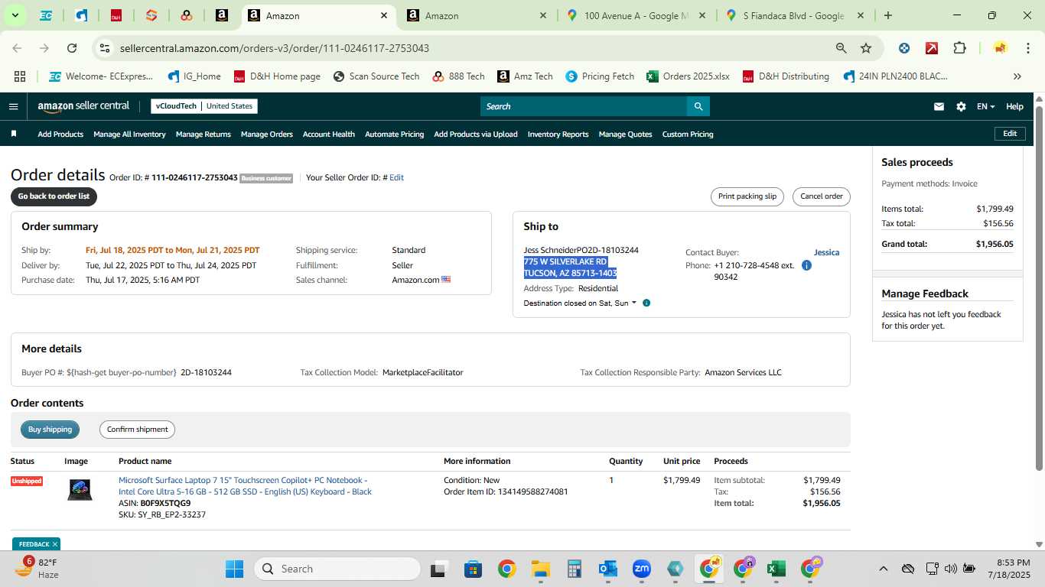Open the vCloudTech United States account switcher

204,106
